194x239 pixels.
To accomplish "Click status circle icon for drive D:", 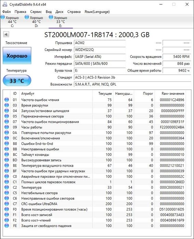I will (27, 17).
